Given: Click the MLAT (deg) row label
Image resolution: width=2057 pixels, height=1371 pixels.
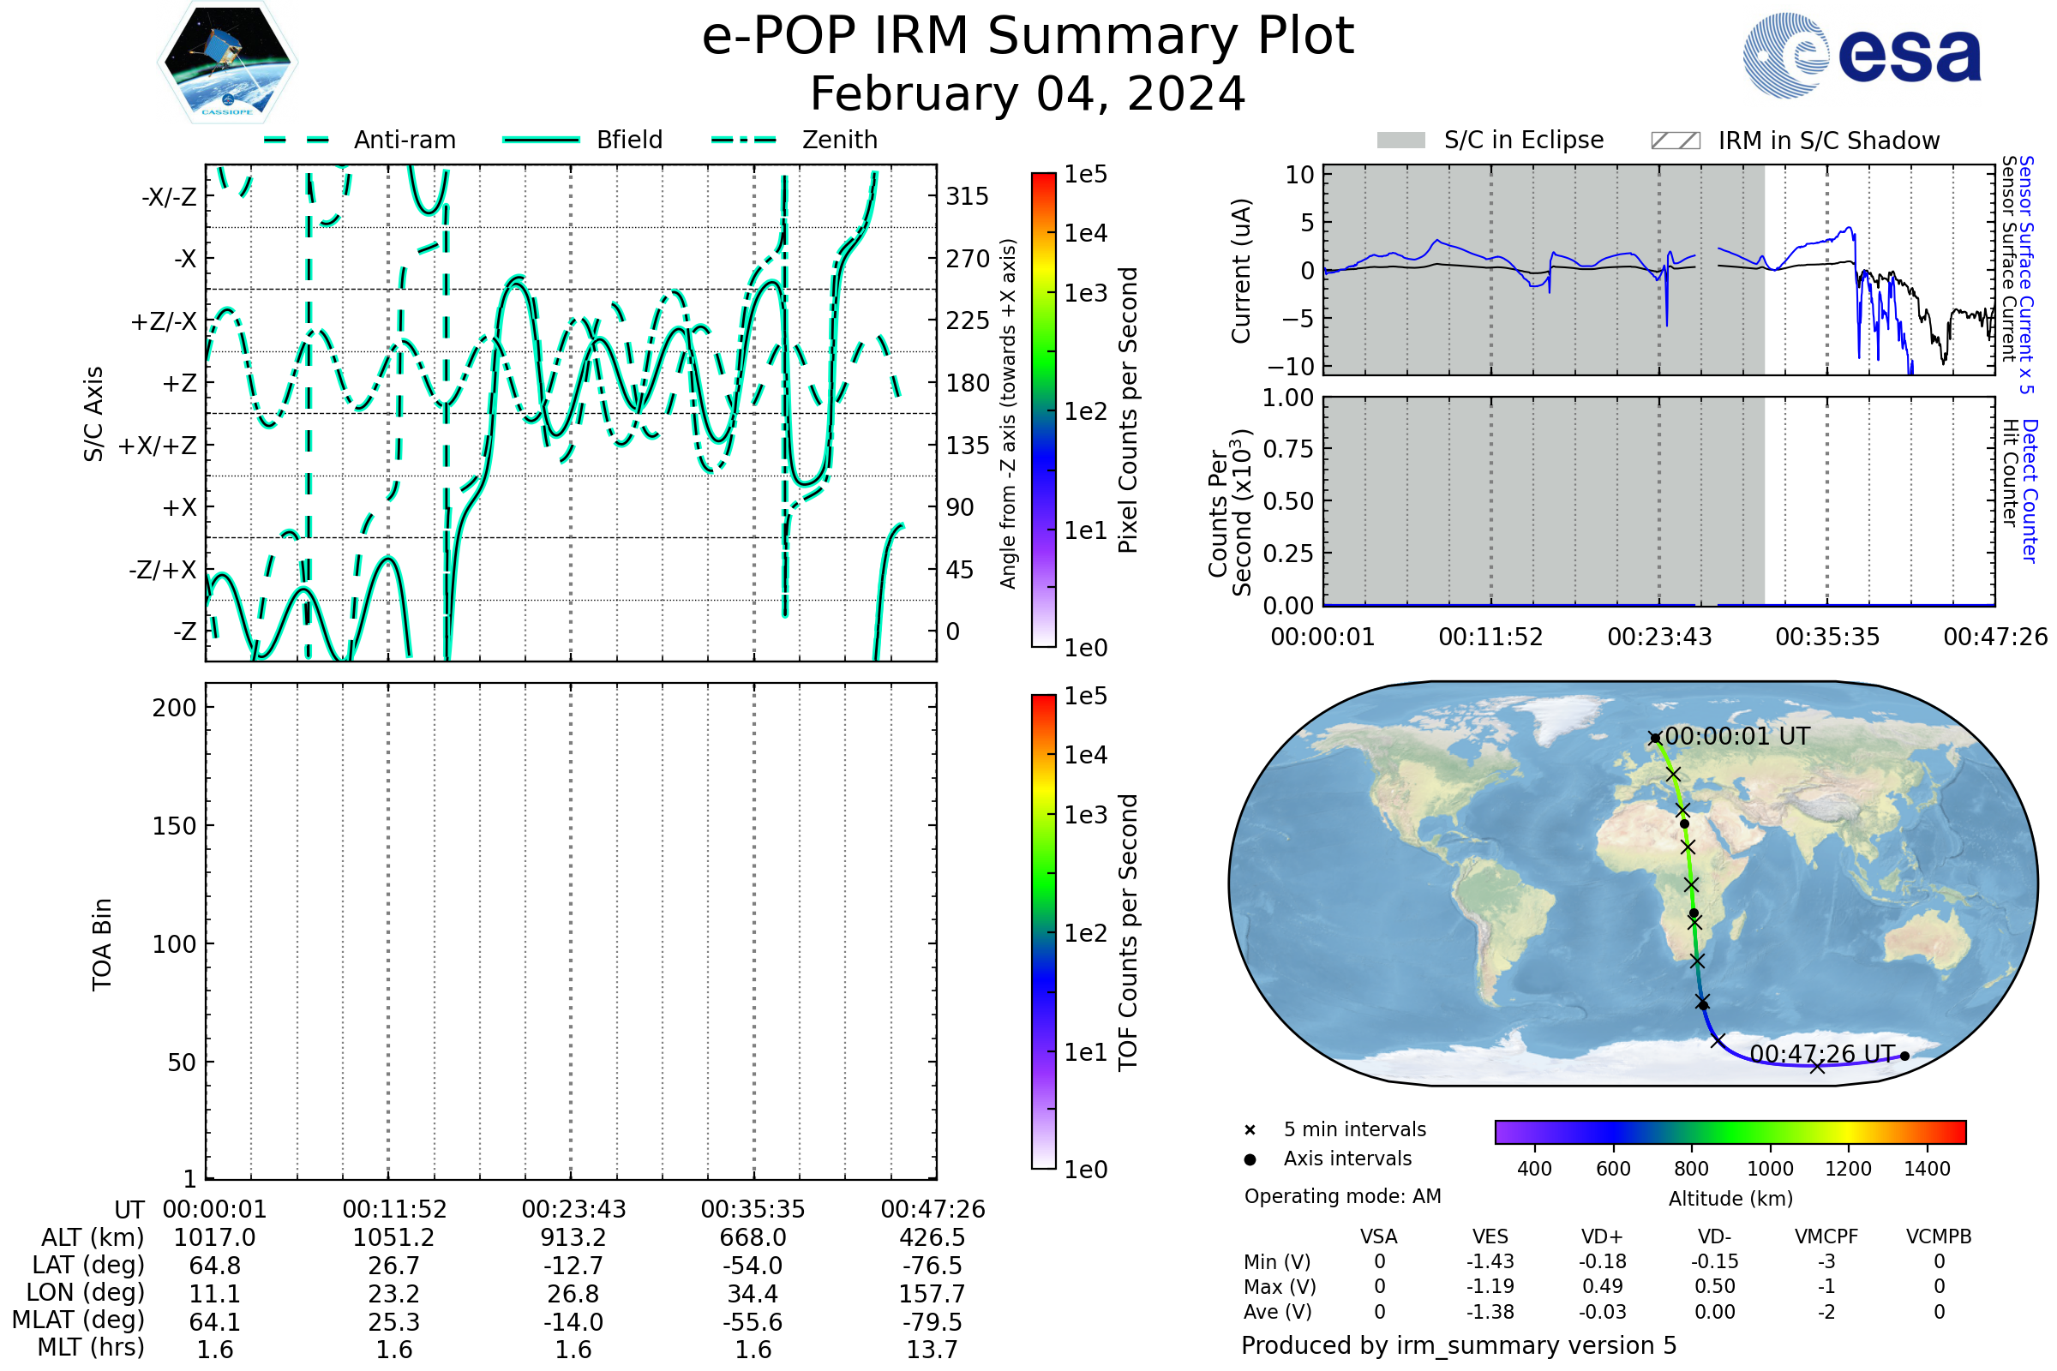Looking at the screenshot, I should pos(79,1320).
